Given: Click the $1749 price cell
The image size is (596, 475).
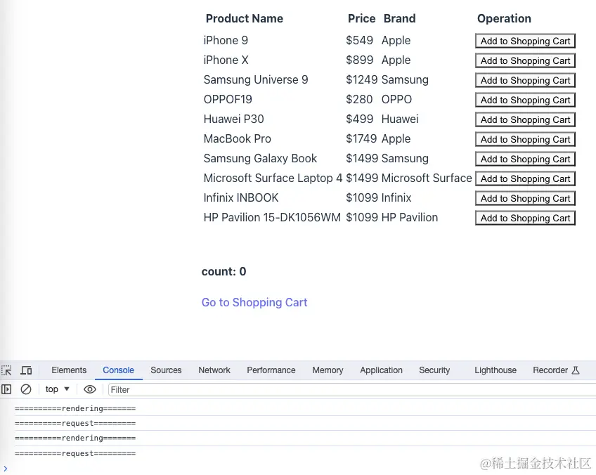Looking at the screenshot, I should tap(362, 138).
